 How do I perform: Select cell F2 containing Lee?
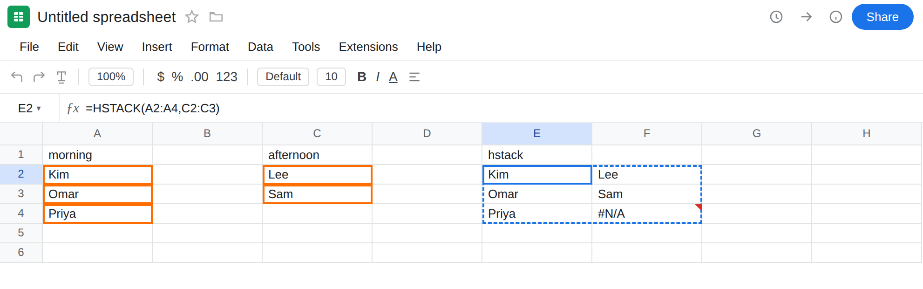click(647, 174)
